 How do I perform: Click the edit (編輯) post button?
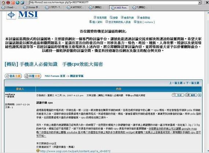191,95
